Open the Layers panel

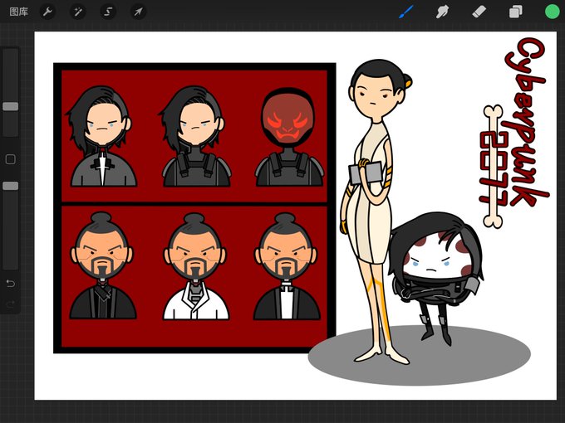click(x=516, y=12)
